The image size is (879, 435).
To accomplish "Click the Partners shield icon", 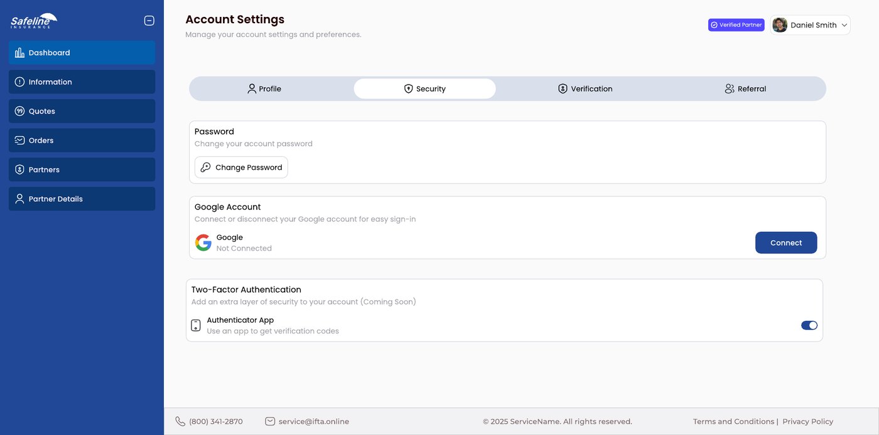I will point(19,170).
